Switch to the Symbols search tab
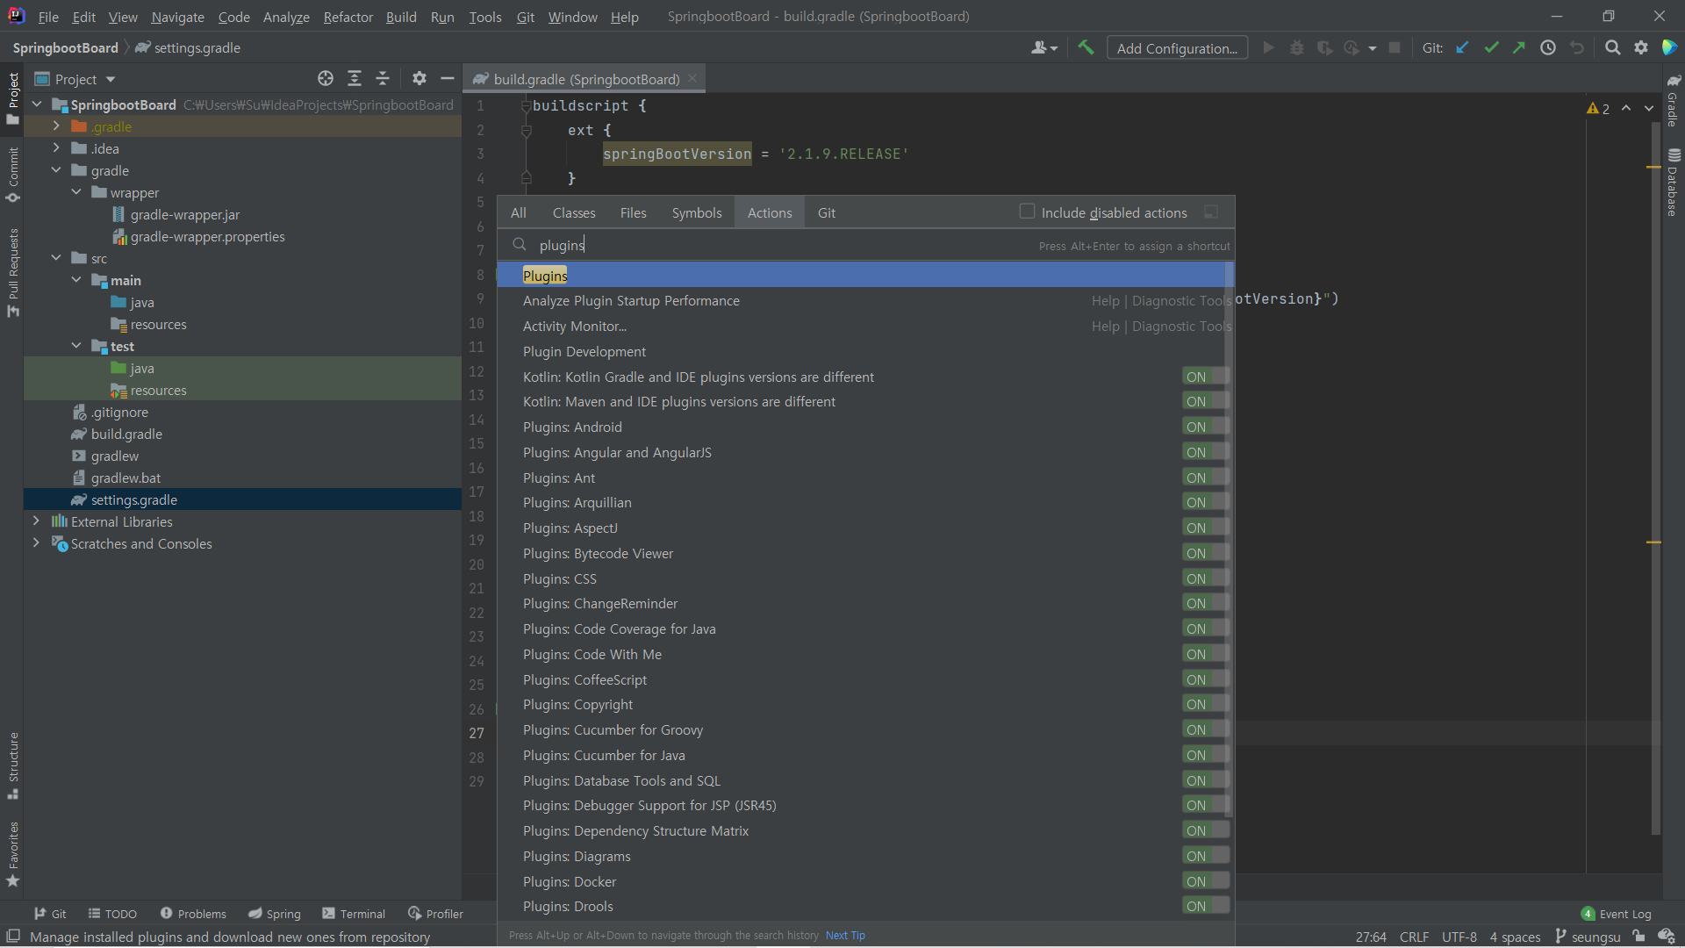1685x948 pixels. 696,213
